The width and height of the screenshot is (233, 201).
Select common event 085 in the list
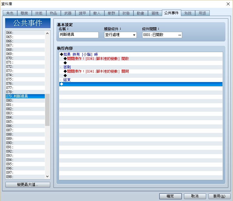coord(25,122)
